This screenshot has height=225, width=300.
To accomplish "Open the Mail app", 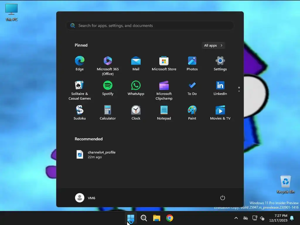I will coord(136,64).
